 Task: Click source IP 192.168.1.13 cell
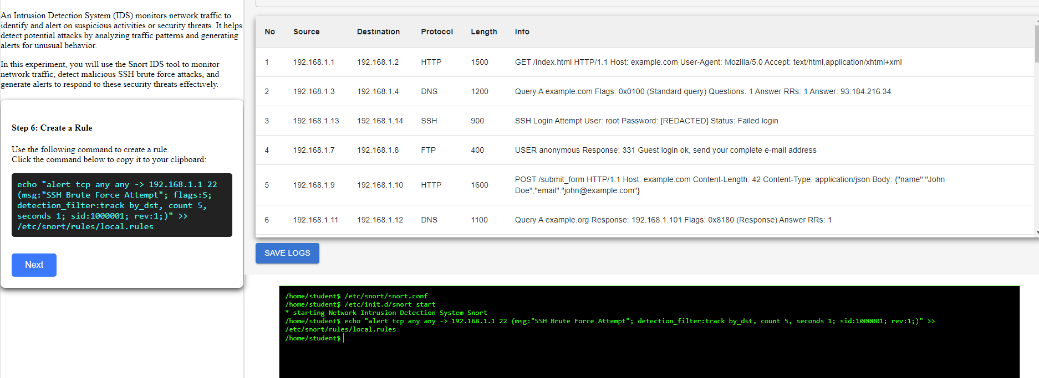tap(316, 121)
